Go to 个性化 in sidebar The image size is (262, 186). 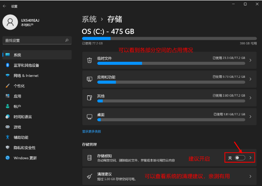pyautogui.click(x=19, y=86)
